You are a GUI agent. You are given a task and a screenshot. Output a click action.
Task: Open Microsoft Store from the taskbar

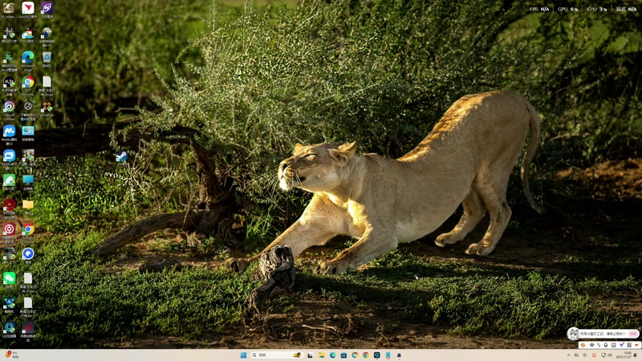tap(343, 355)
